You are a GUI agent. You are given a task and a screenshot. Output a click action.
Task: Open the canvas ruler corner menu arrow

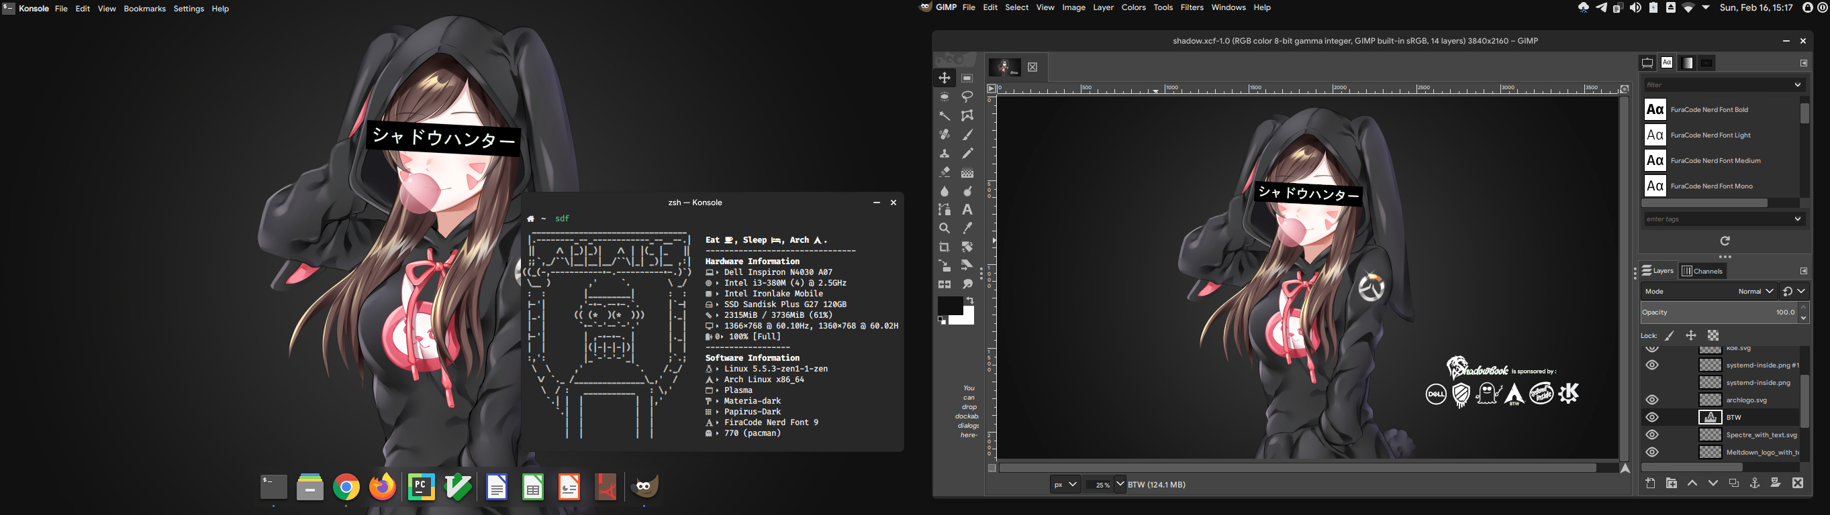pyautogui.click(x=992, y=89)
